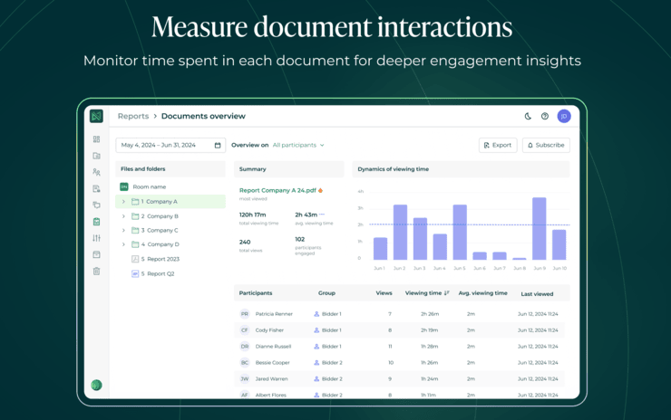Image resolution: width=671 pixels, height=420 pixels.
Task: Open the JD user avatar menu
Action: [564, 116]
